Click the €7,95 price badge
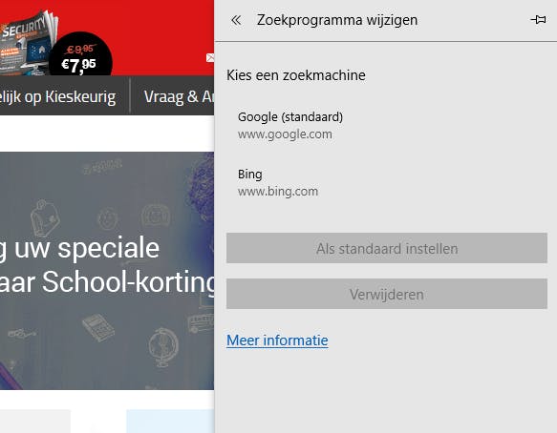This screenshot has width=557, height=433. (x=80, y=55)
